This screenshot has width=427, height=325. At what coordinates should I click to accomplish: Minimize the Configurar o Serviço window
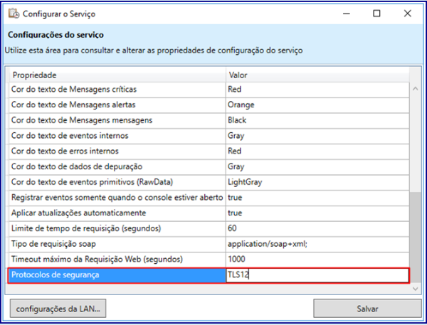tap(347, 14)
